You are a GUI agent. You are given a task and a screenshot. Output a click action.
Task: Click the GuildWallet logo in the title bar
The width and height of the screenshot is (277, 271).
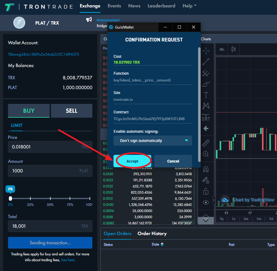(111, 27)
